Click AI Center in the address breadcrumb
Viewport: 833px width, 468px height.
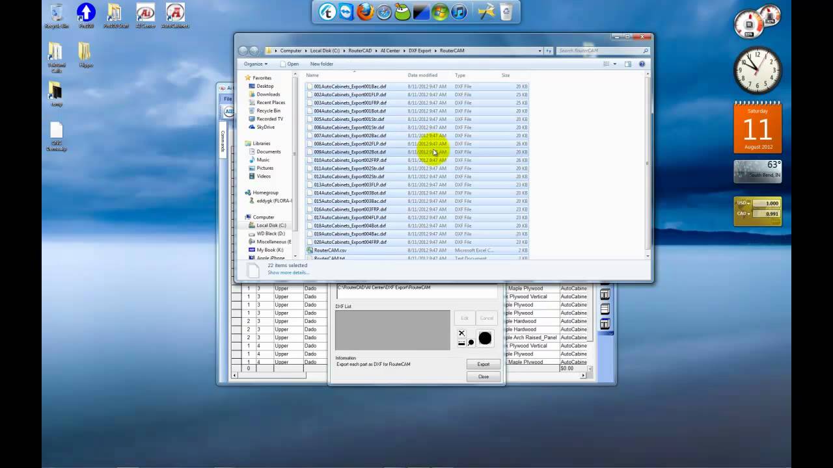pos(390,50)
